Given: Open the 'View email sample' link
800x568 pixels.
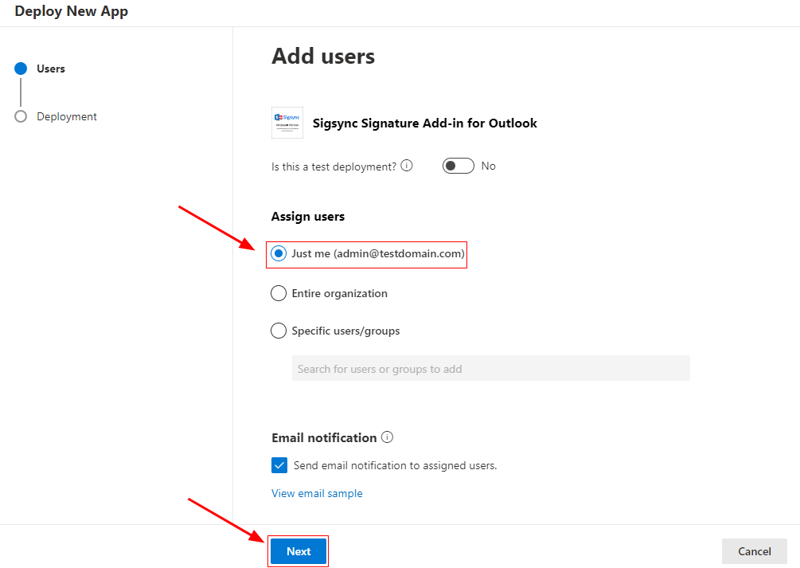Looking at the screenshot, I should (317, 493).
